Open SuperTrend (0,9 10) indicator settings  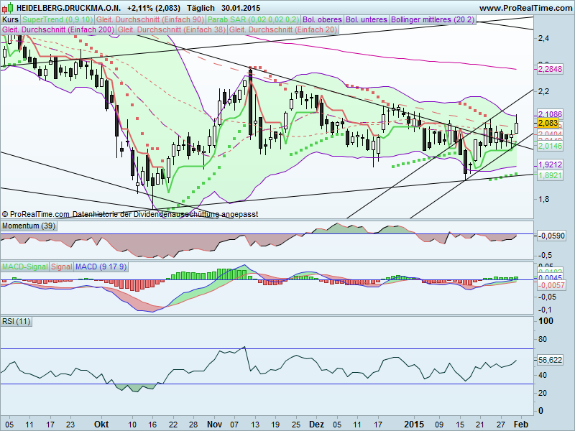(57, 20)
